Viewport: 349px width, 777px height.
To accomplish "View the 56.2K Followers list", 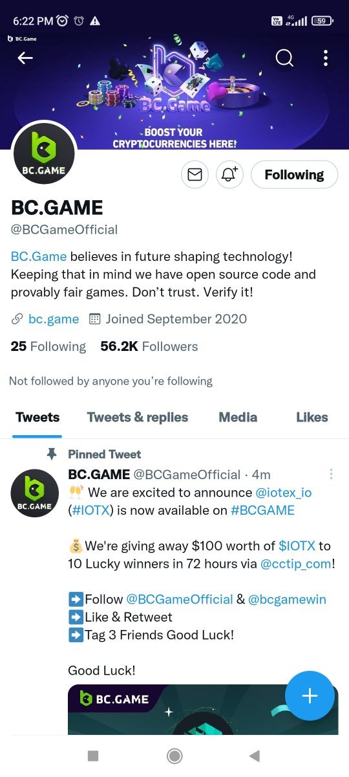I will click(x=149, y=346).
